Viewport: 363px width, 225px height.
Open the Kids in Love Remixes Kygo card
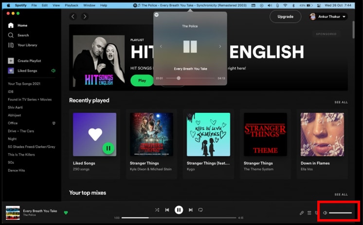click(208, 144)
